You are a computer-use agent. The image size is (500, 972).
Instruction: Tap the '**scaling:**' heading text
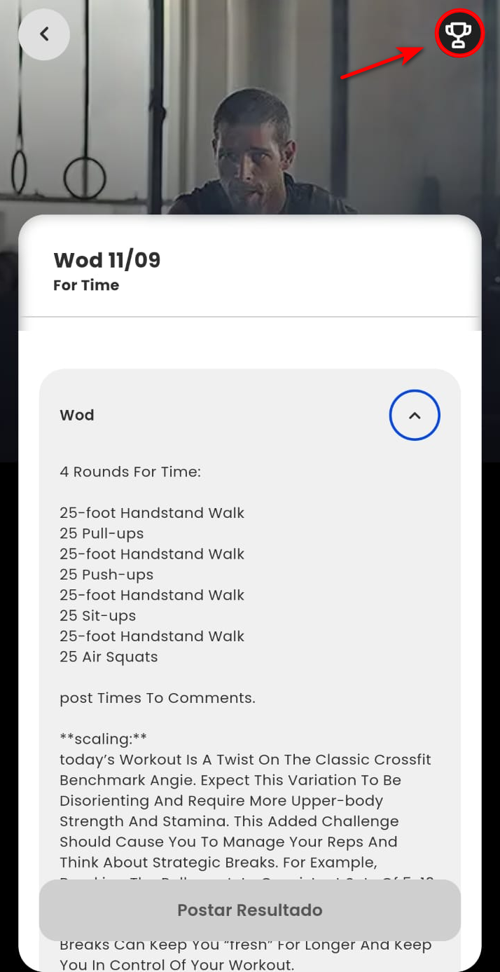pyautogui.click(x=104, y=739)
